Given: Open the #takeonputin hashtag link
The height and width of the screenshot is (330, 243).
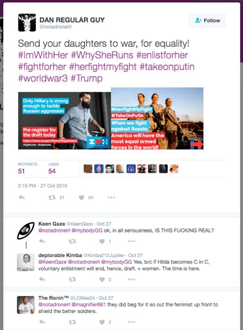Looking at the screenshot, I should (x=167, y=67).
